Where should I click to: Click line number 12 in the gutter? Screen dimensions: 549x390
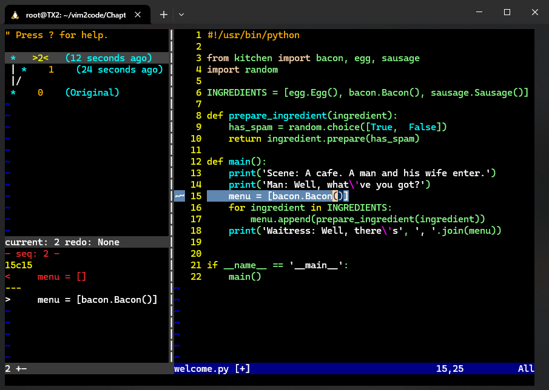tap(196, 162)
